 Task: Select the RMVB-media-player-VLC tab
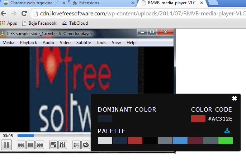pyautogui.click(x=172, y=3)
